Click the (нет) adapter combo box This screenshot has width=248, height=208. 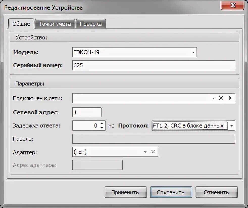click(x=115, y=152)
